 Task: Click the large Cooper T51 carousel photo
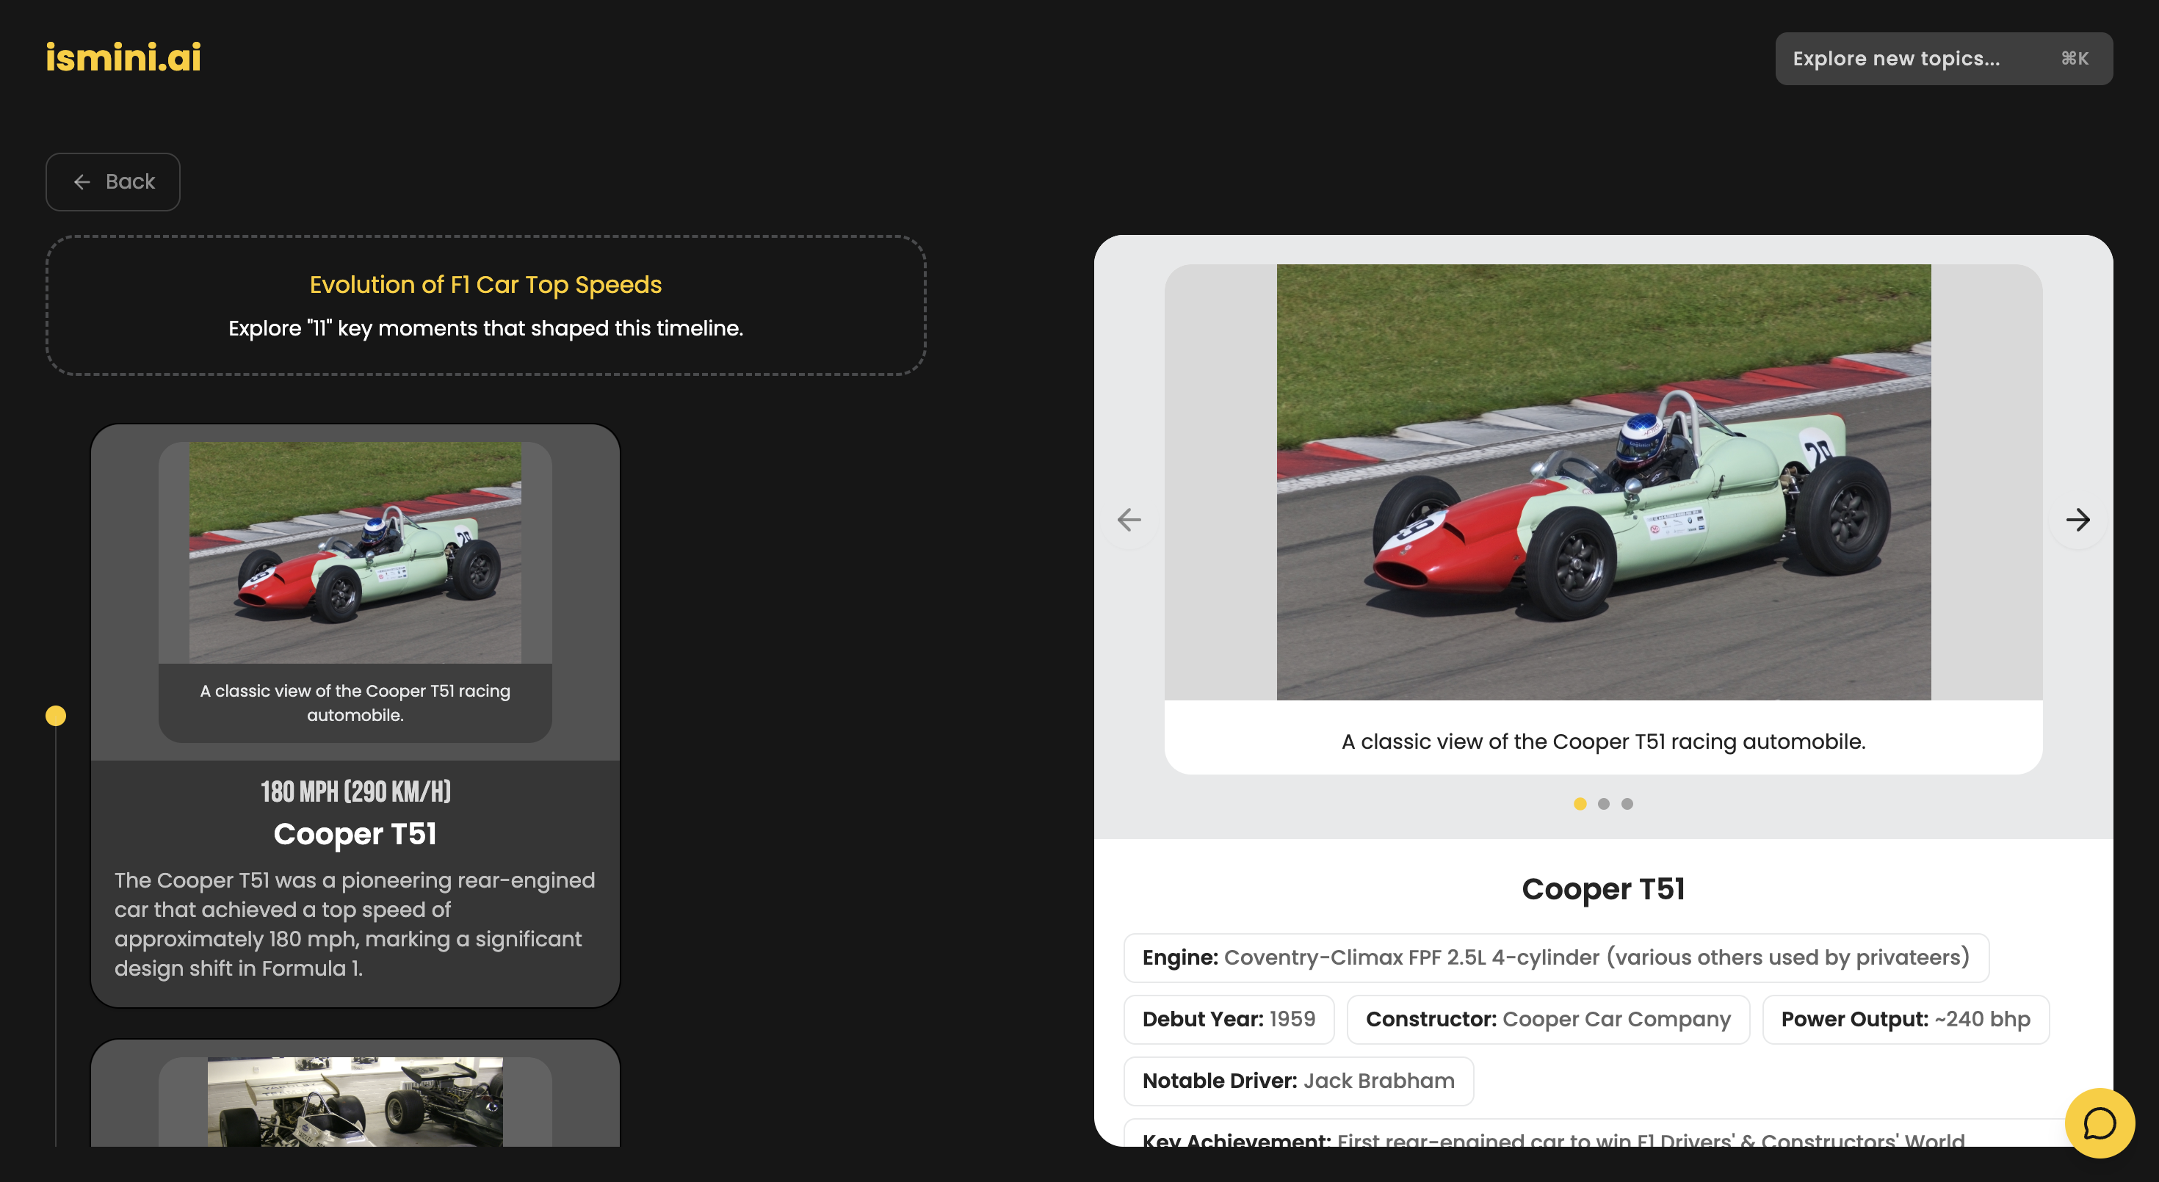1602,482
